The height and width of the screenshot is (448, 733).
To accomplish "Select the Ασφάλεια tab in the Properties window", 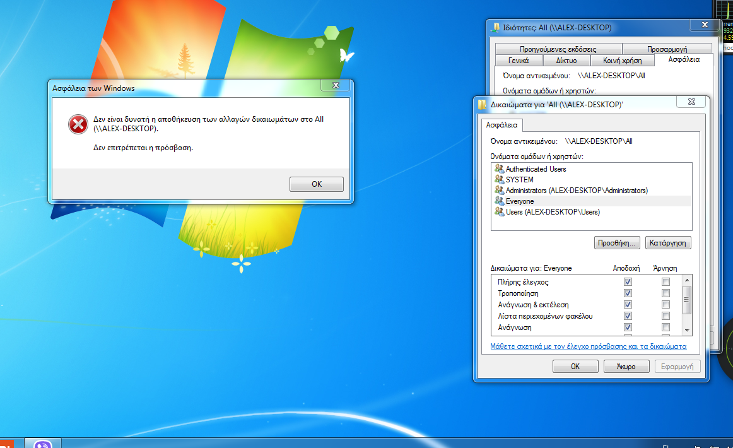I will point(684,59).
